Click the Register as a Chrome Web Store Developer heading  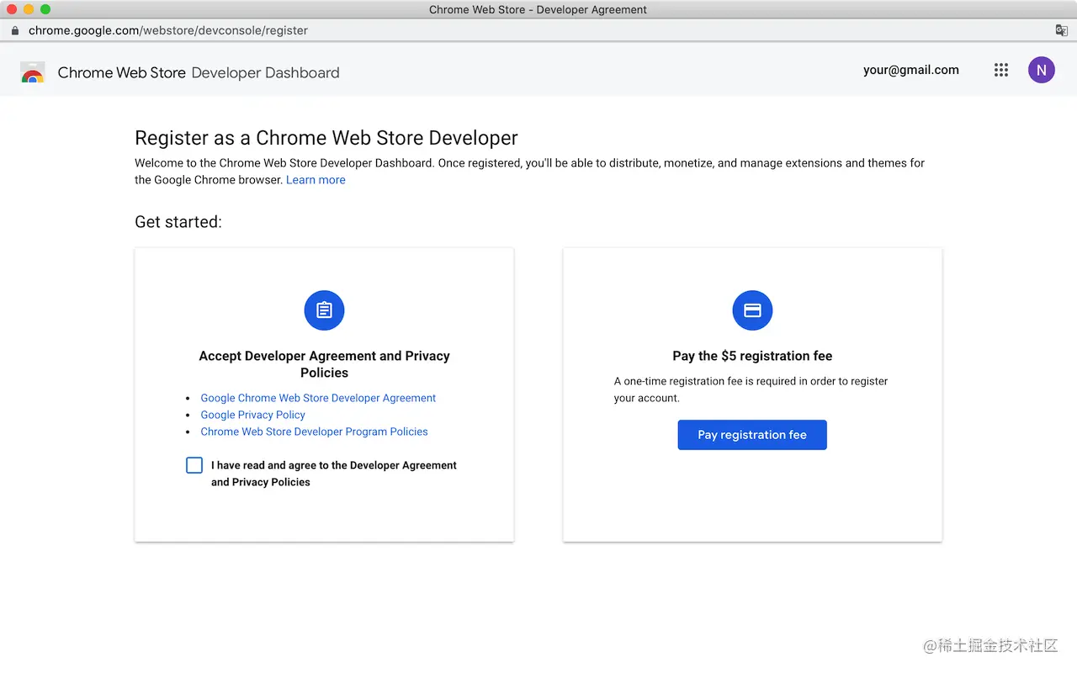coord(326,138)
